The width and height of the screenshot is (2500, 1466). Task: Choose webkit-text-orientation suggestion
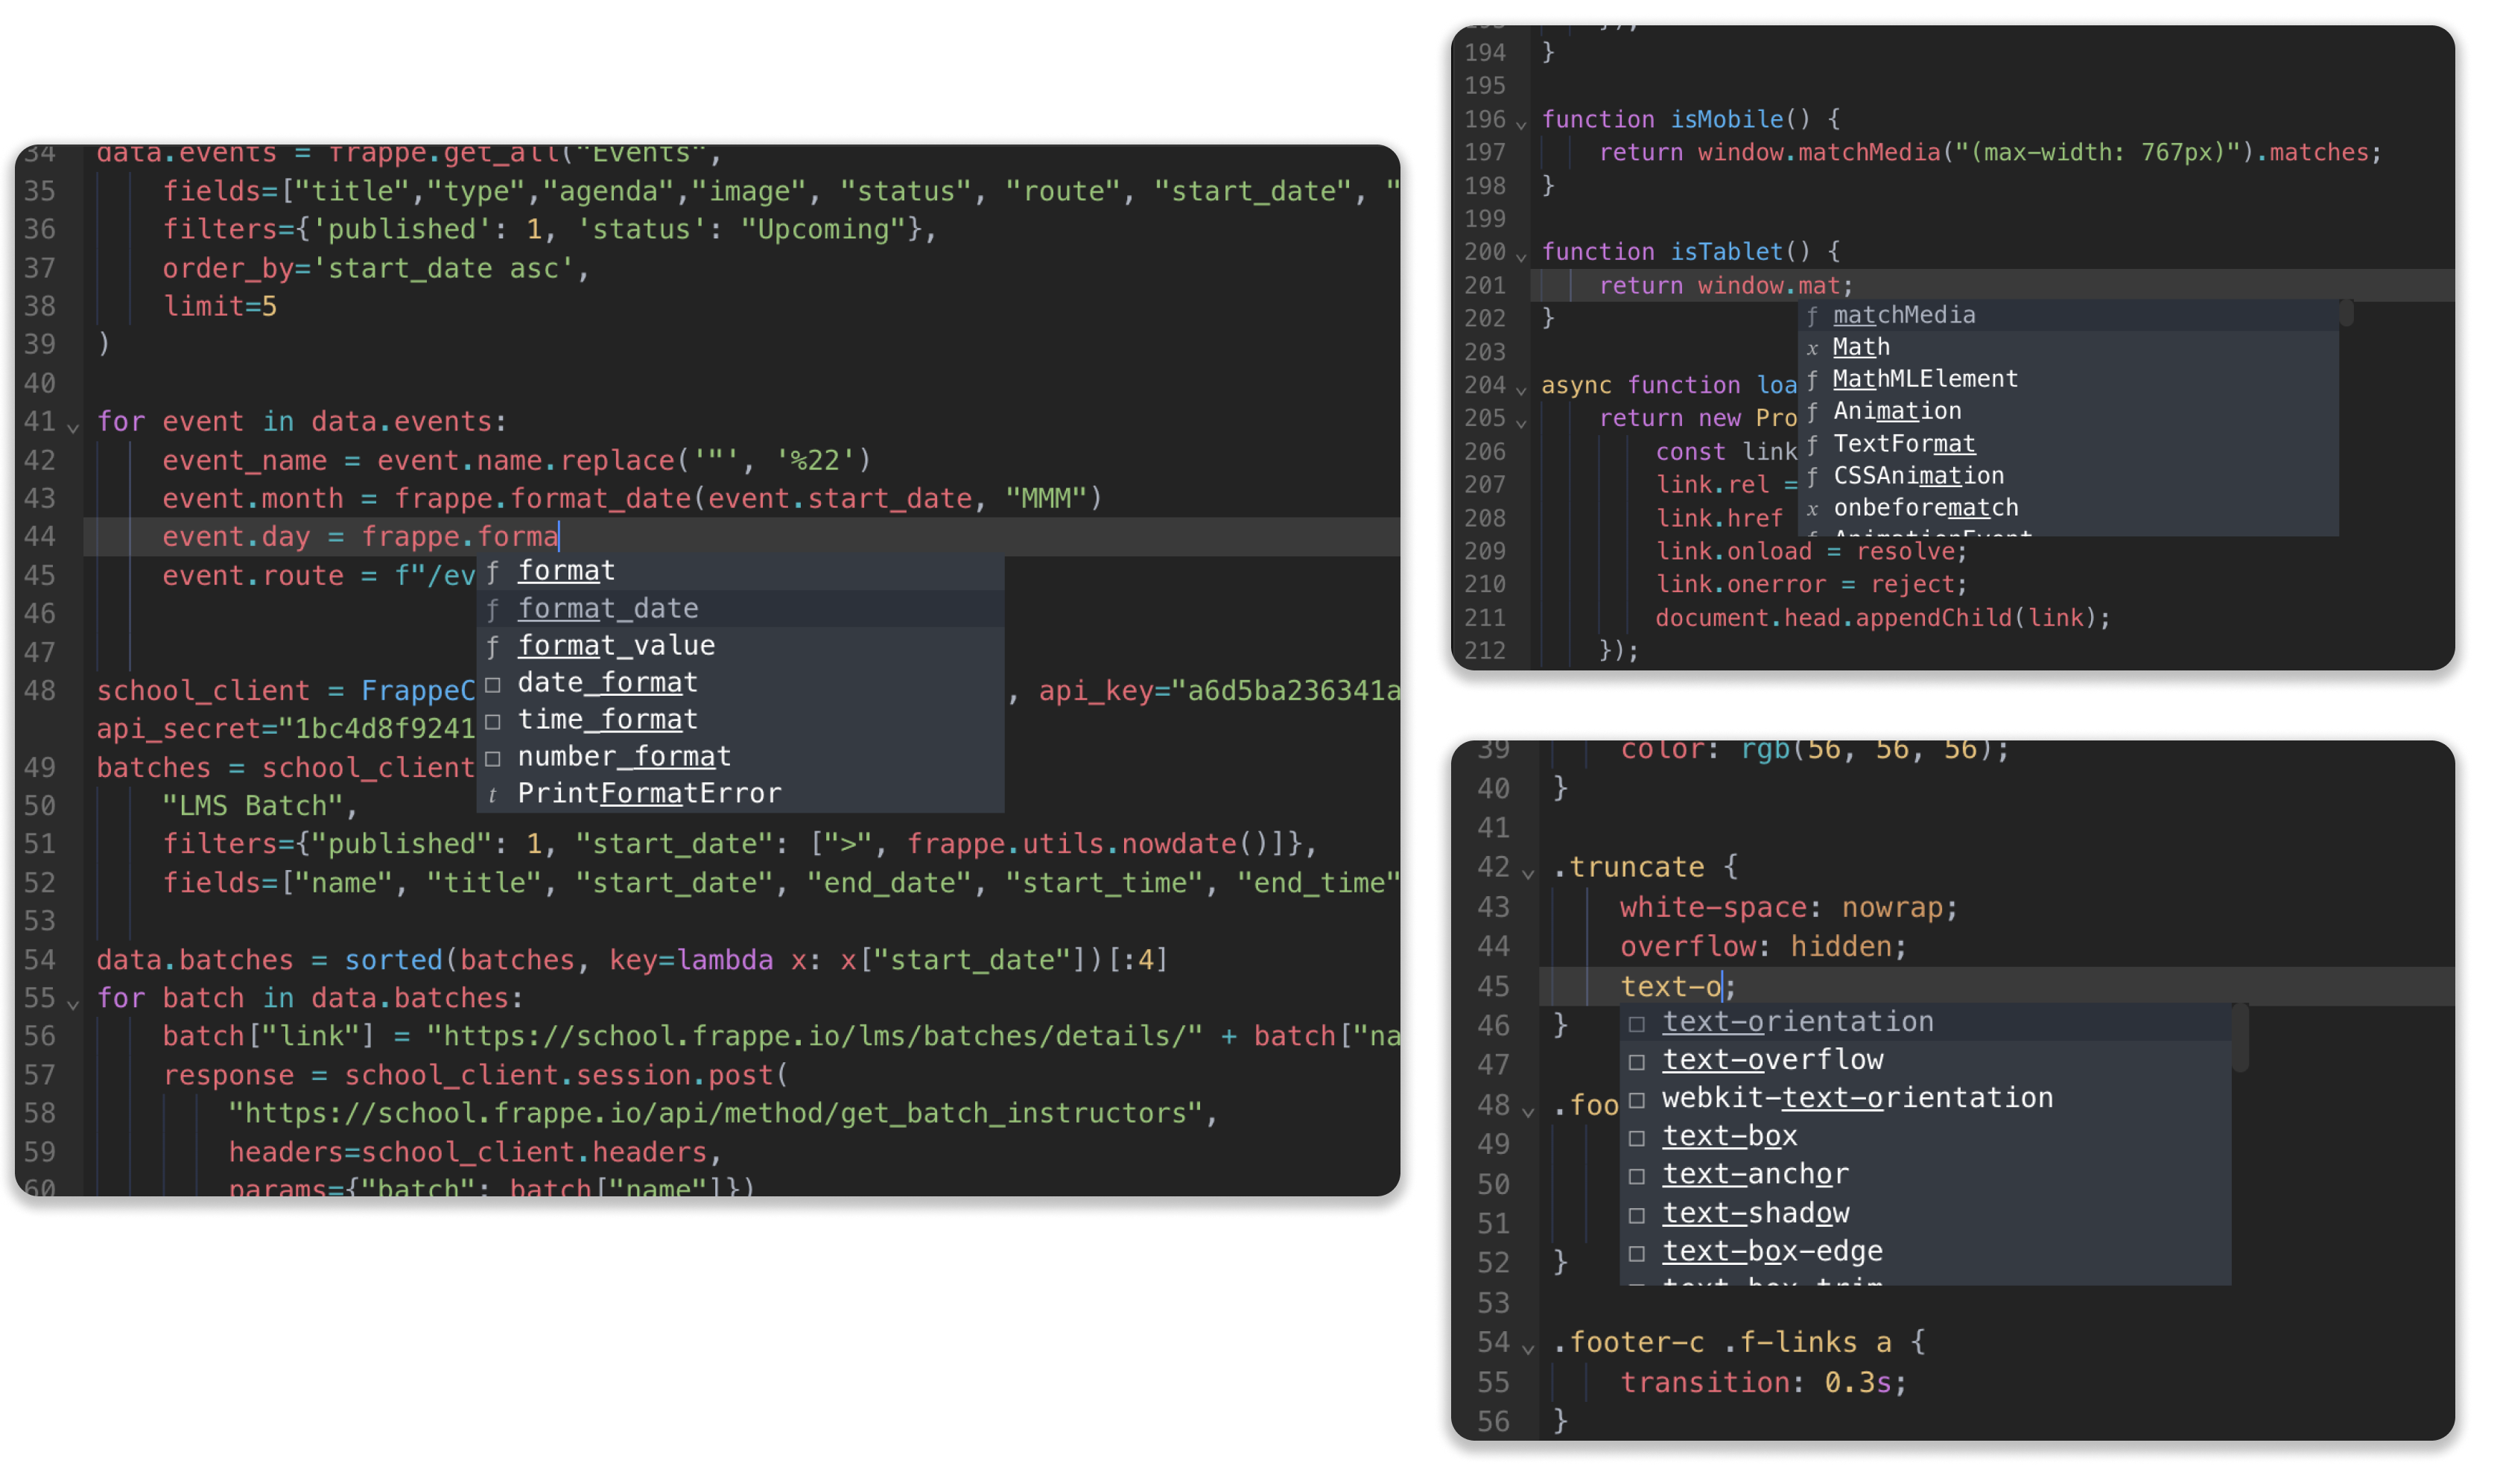coord(1856,1098)
